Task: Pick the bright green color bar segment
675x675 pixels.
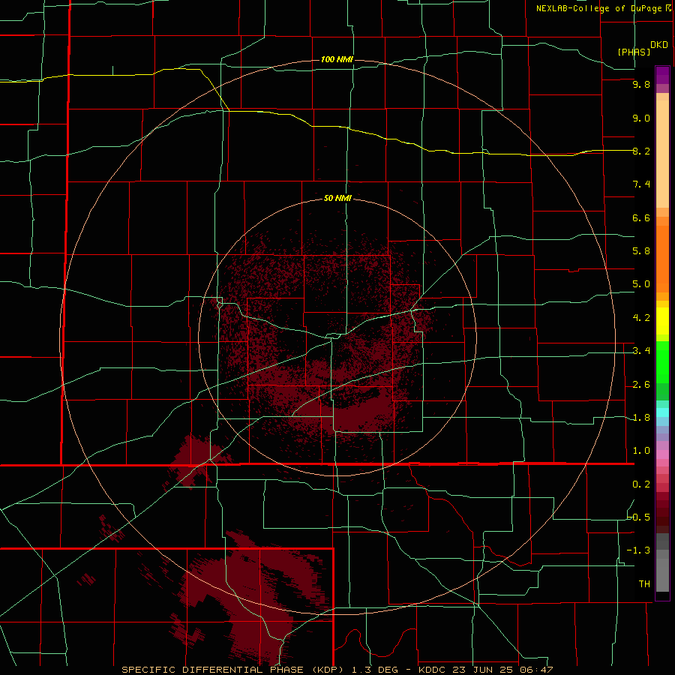Action: click(662, 361)
